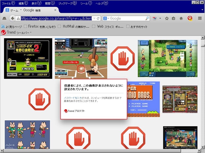Image resolution: width=205 pixels, height=153 pixels.
Task: Open the fighting game video thumbnail
Action: (180, 137)
